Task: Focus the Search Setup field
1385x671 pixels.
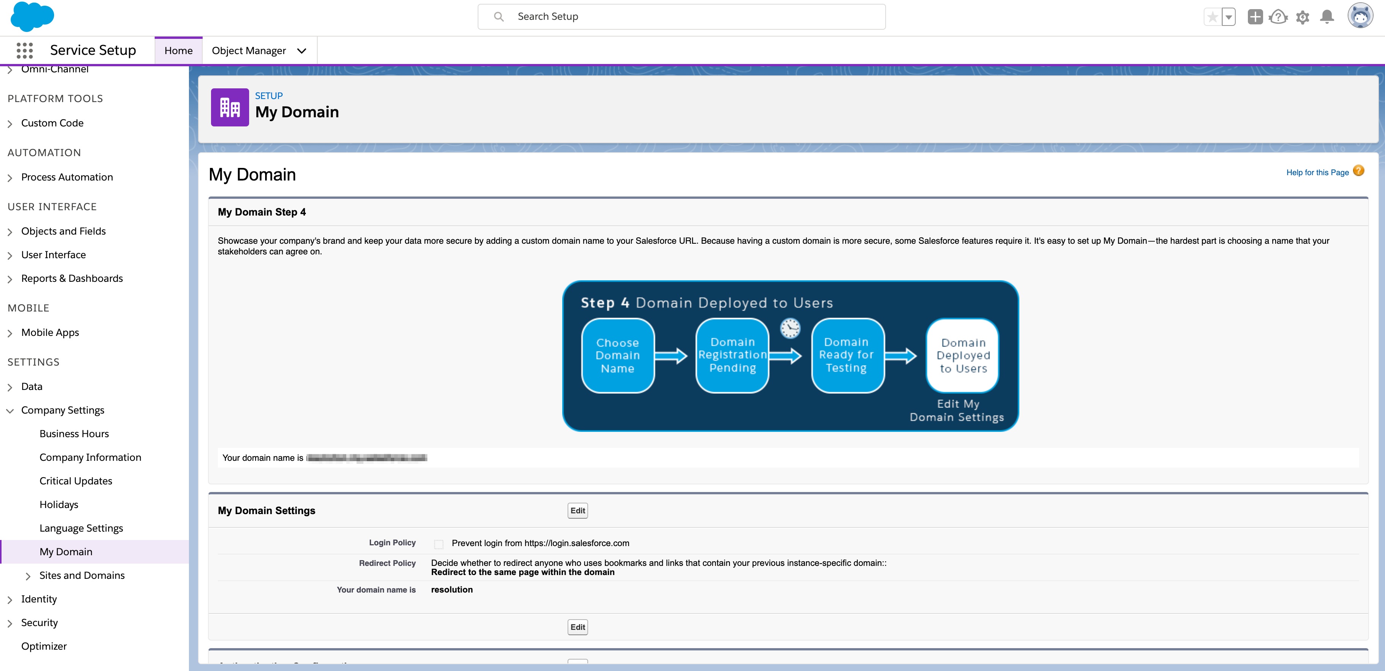Action: click(681, 17)
